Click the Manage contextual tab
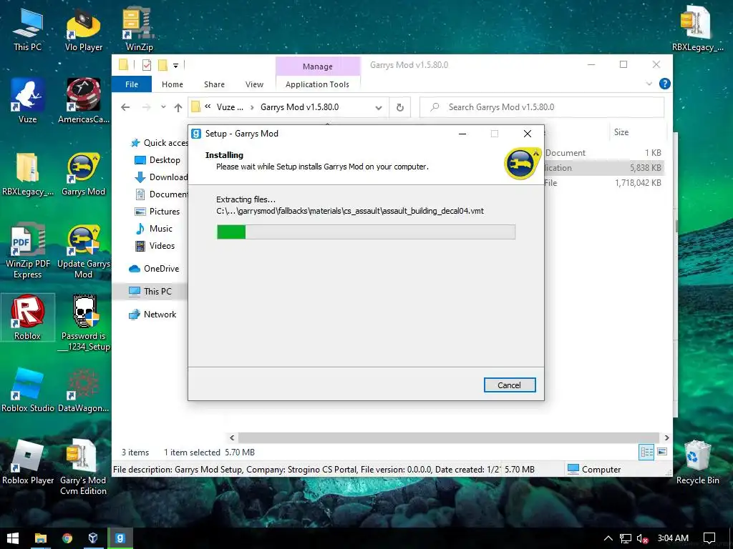Image resolution: width=733 pixels, height=549 pixels. point(318,66)
